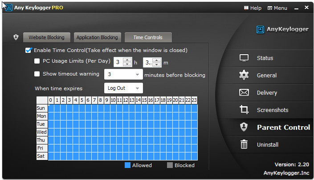Increase the hours spinner value
The image size is (314, 180).
[x=127, y=60]
